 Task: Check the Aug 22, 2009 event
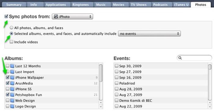116,106
